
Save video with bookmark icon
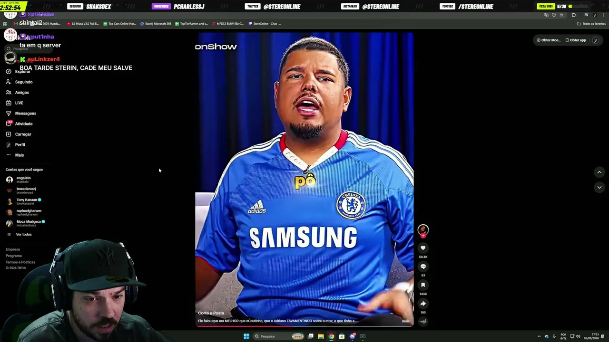(x=423, y=285)
